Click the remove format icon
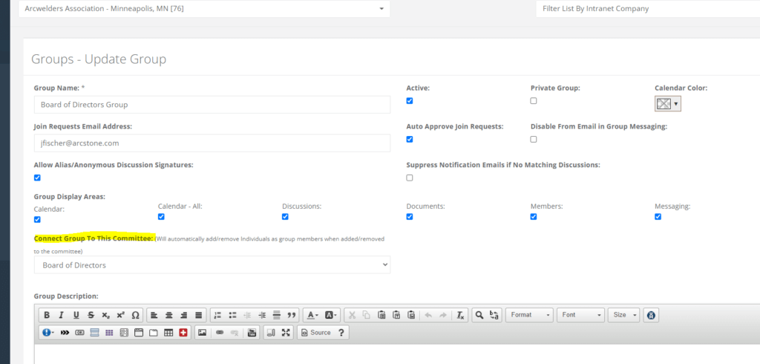Image resolution: width=760 pixels, height=364 pixels. click(460, 315)
